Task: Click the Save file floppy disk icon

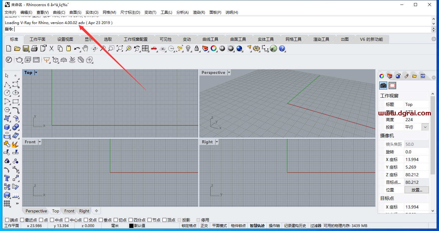Action: [26, 48]
